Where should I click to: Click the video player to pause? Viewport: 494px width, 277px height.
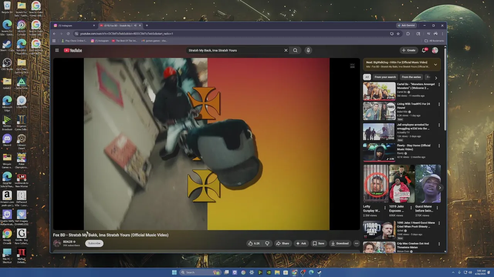point(206,144)
